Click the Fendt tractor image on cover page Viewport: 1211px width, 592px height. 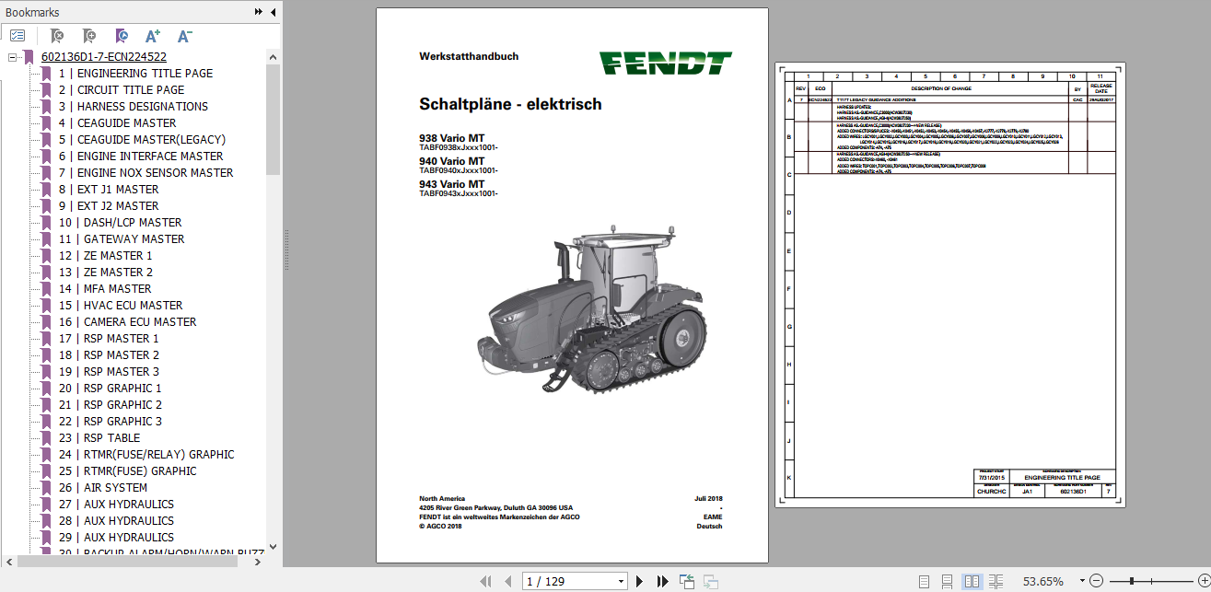coord(591,310)
